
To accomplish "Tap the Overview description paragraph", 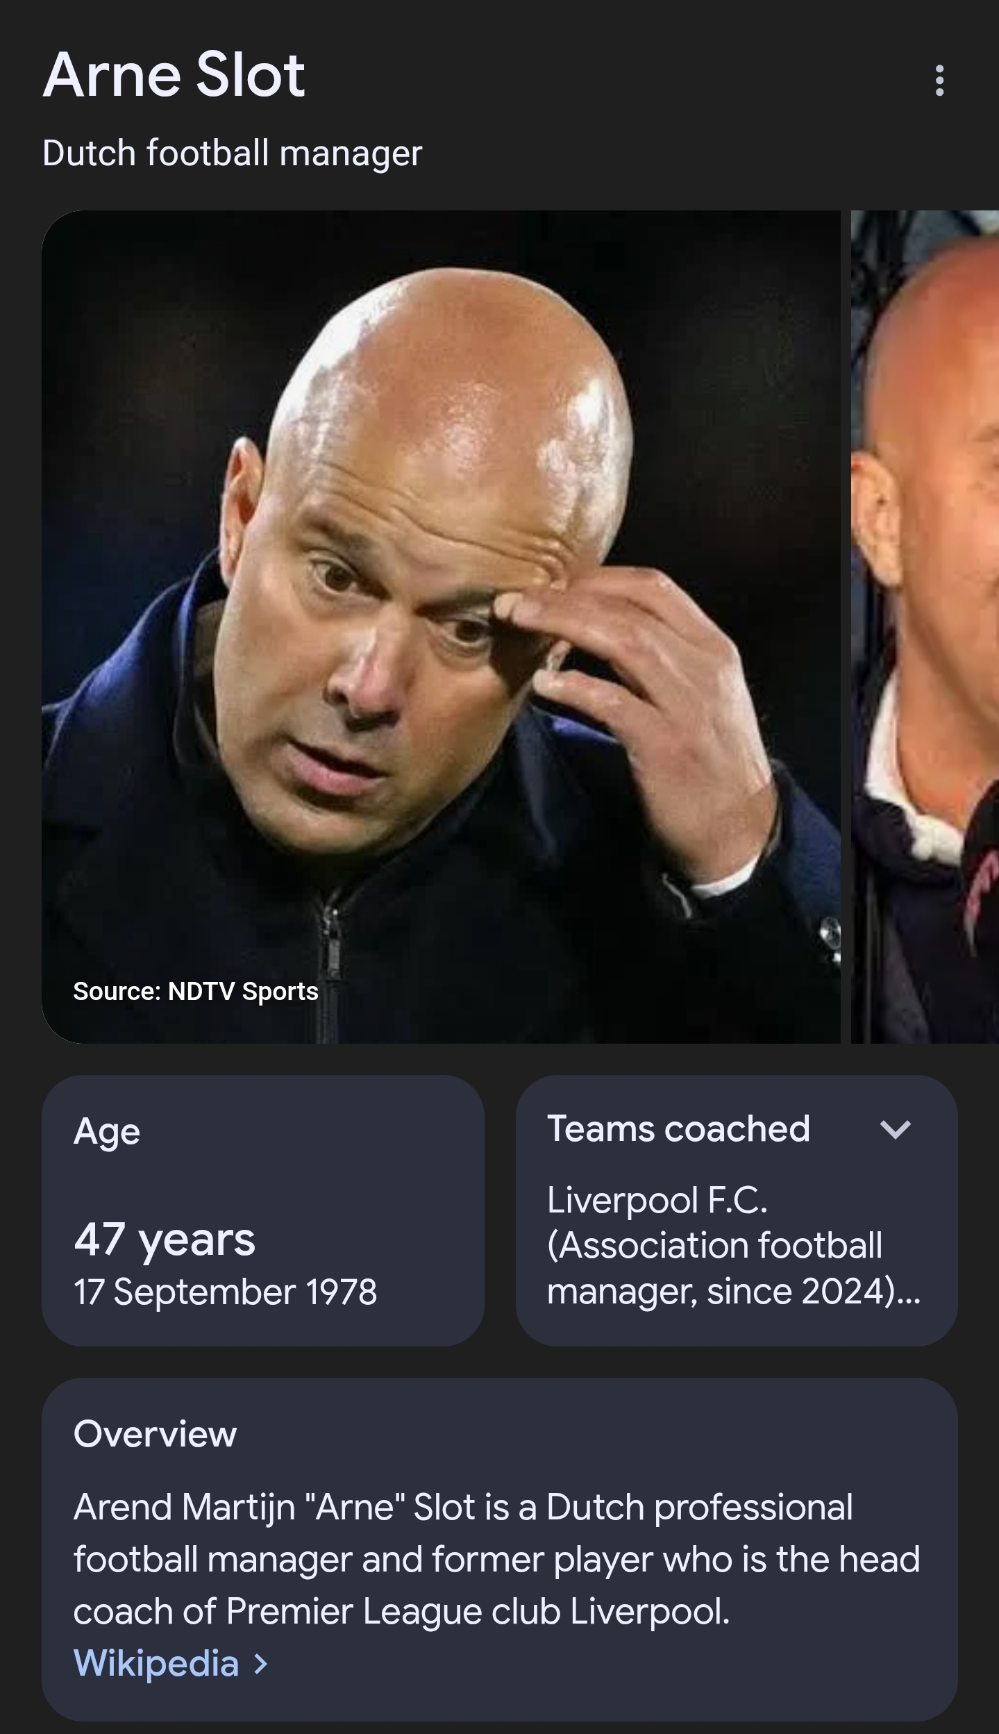I will 496,1560.
